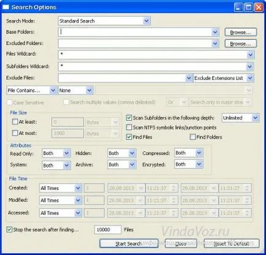Screen dimensions: 266x255
Task: Enable Scan NTFS symbolic links checkbox
Action: click(129, 128)
